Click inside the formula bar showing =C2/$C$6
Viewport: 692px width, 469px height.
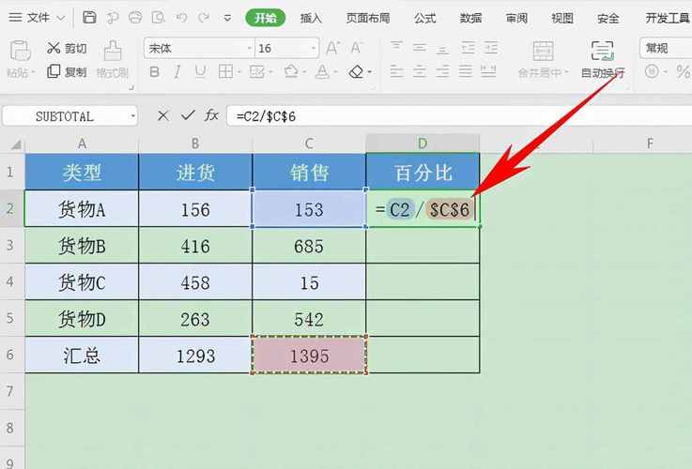[x=459, y=116]
